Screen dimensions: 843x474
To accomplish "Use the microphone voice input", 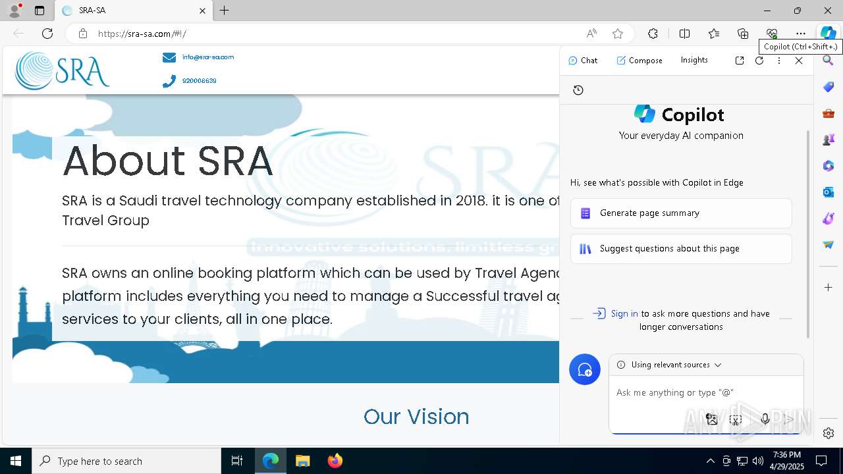I will [x=765, y=419].
